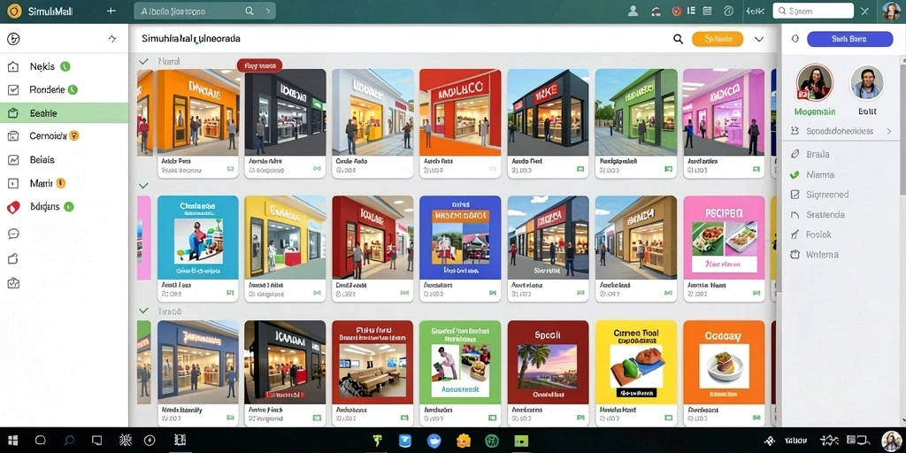Image resolution: width=906 pixels, height=453 pixels.
Task: Click the Bdrgjens red shield icon
Action: pyautogui.click(x=13, y=207)
